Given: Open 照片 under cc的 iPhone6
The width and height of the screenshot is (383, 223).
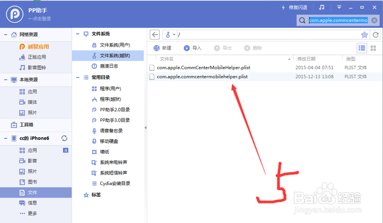Looking at the screenshot, I should pos(28,171).
